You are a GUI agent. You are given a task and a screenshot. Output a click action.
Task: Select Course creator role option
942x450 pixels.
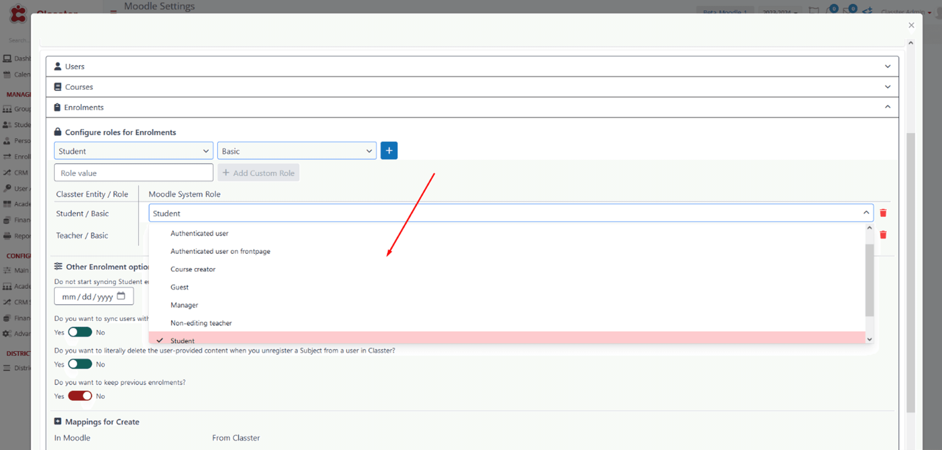tap(507, 269)
